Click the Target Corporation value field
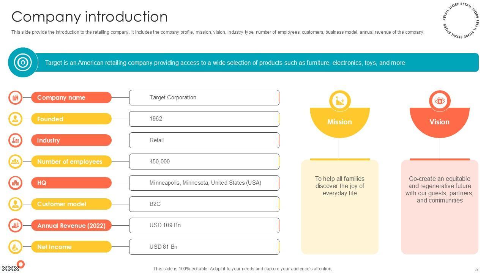This screenshot has width=486, height=273. 204,97
